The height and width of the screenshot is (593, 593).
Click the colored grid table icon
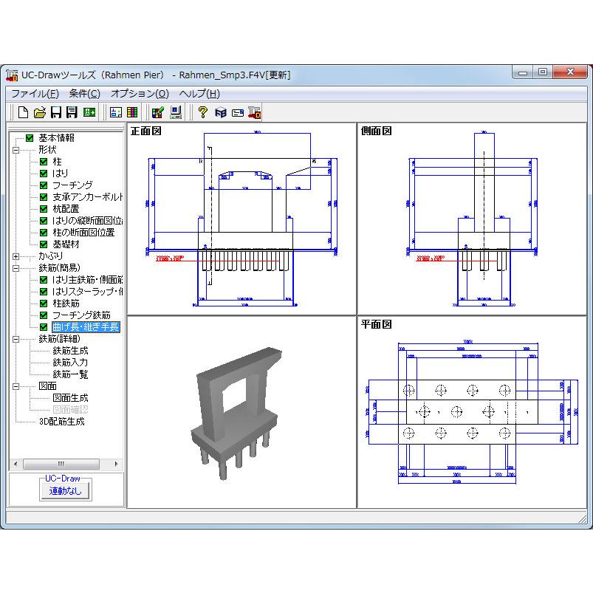[x=132, y=112]
